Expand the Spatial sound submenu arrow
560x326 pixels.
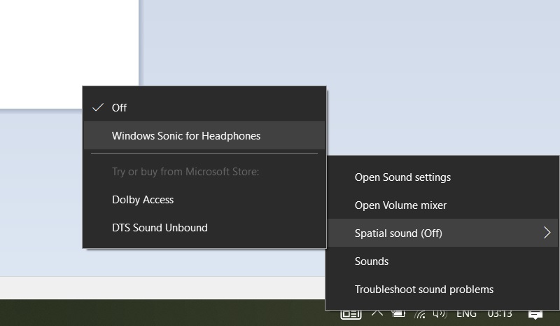pos(547,233)
